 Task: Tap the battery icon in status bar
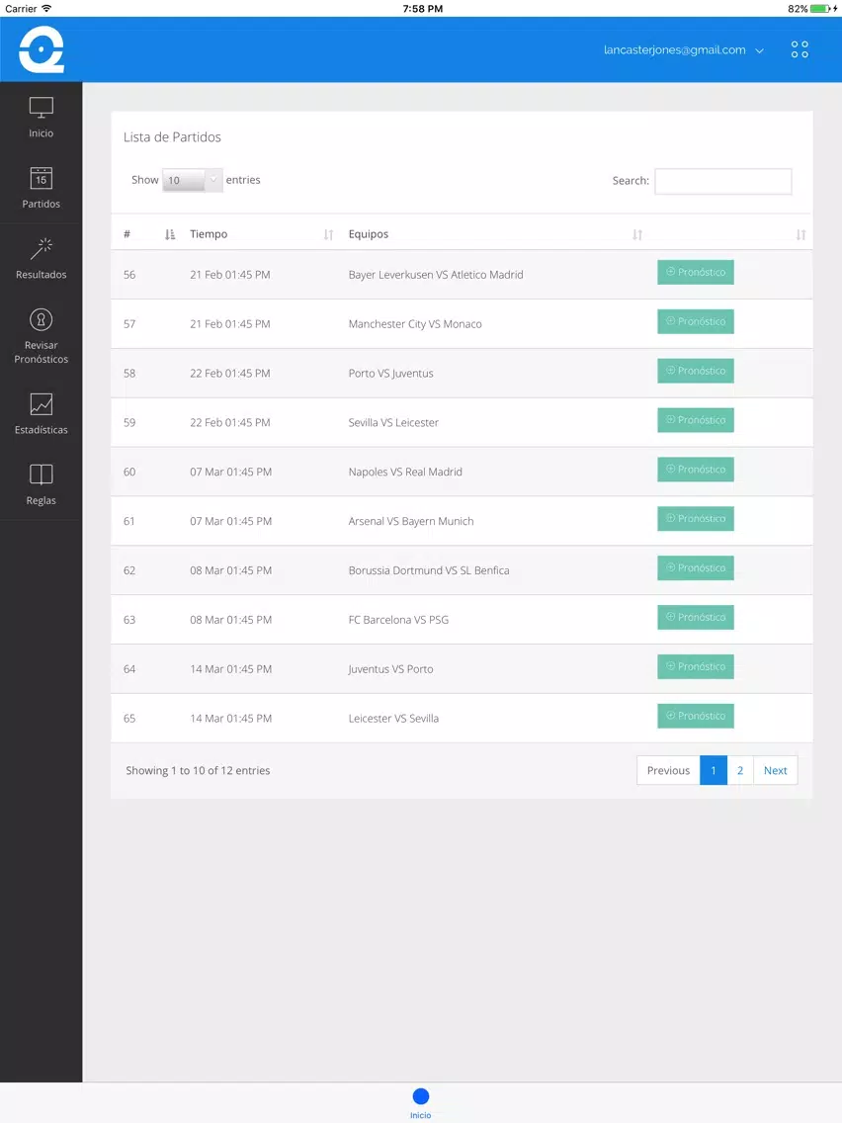click(820, 9)
